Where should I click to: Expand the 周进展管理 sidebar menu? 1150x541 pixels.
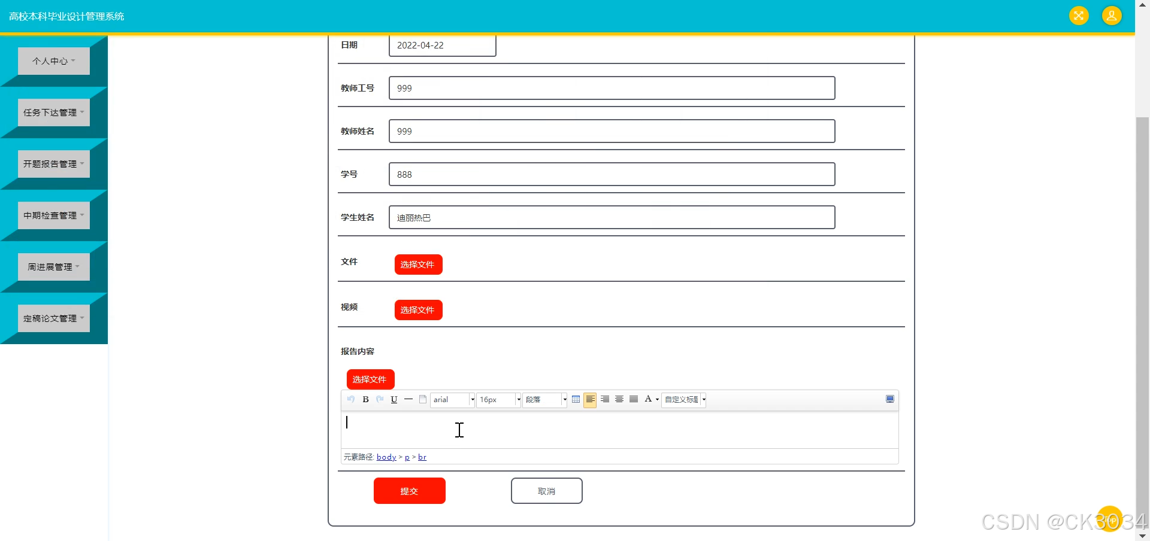click(54, 267)
